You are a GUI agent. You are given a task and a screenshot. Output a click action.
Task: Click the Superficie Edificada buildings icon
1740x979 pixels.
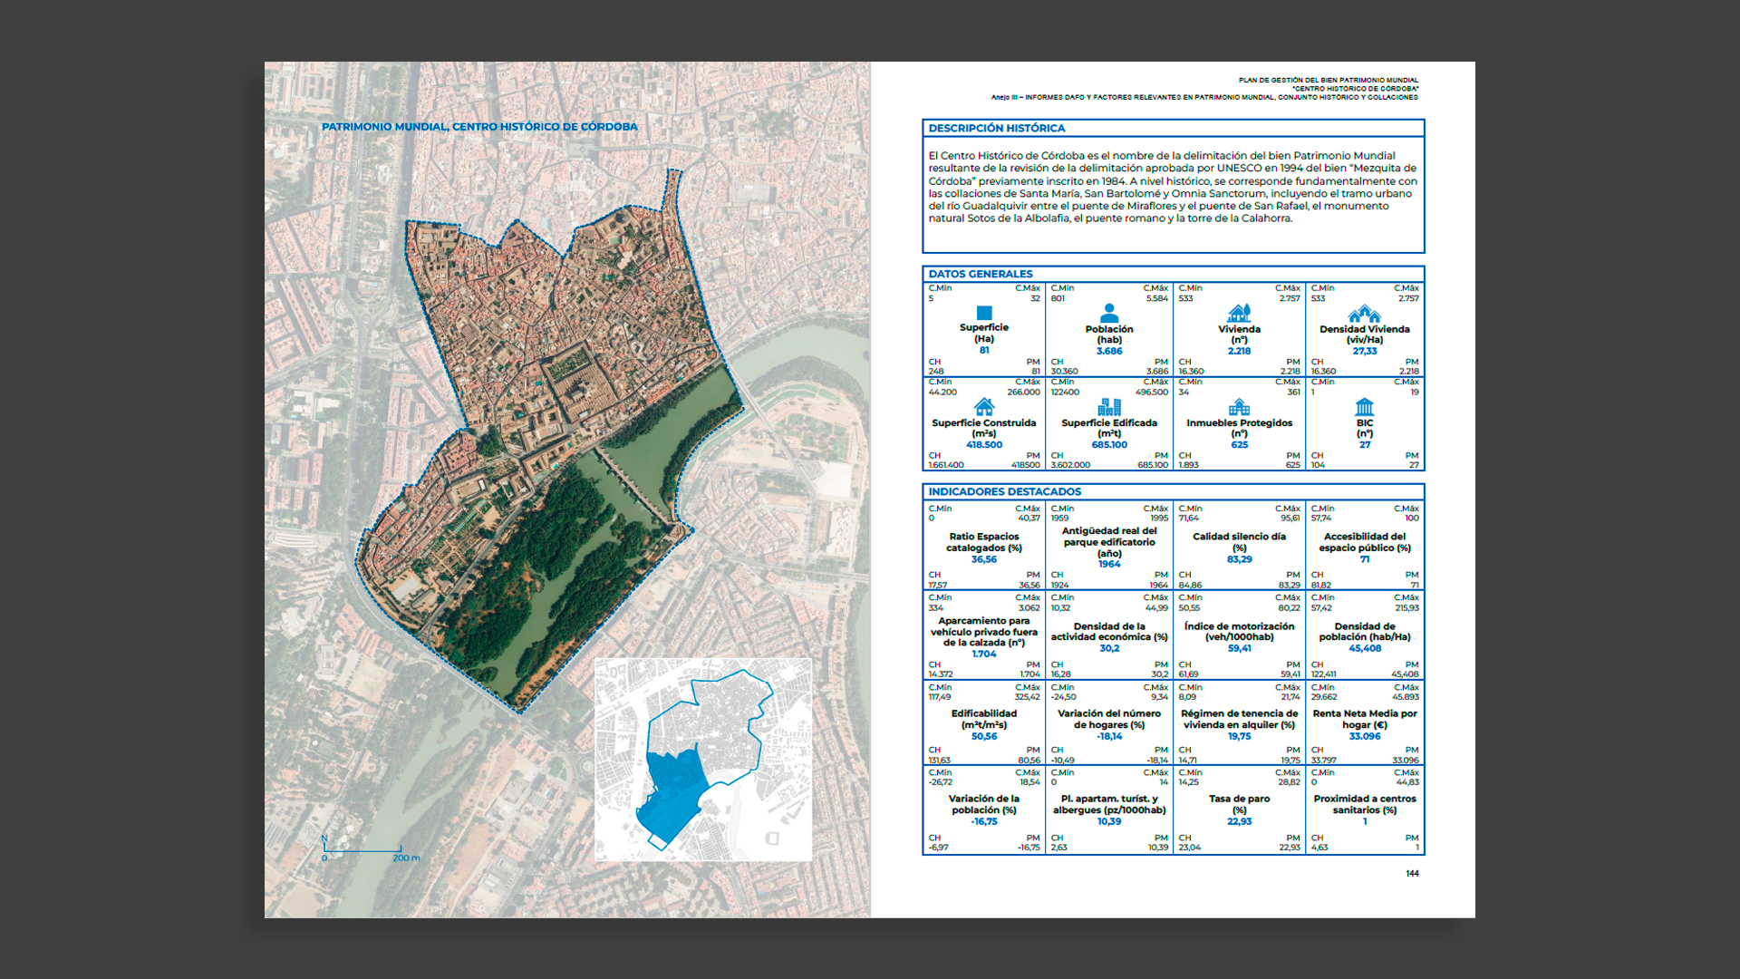coord(1109,407)
